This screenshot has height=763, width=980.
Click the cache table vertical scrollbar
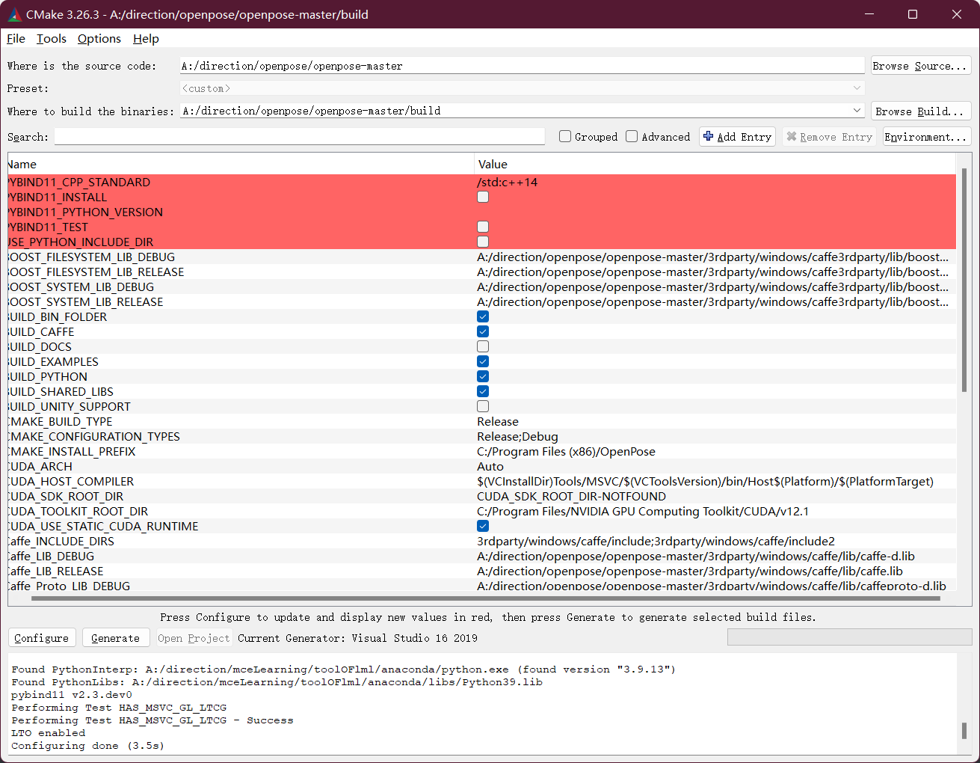click(964, 280)
